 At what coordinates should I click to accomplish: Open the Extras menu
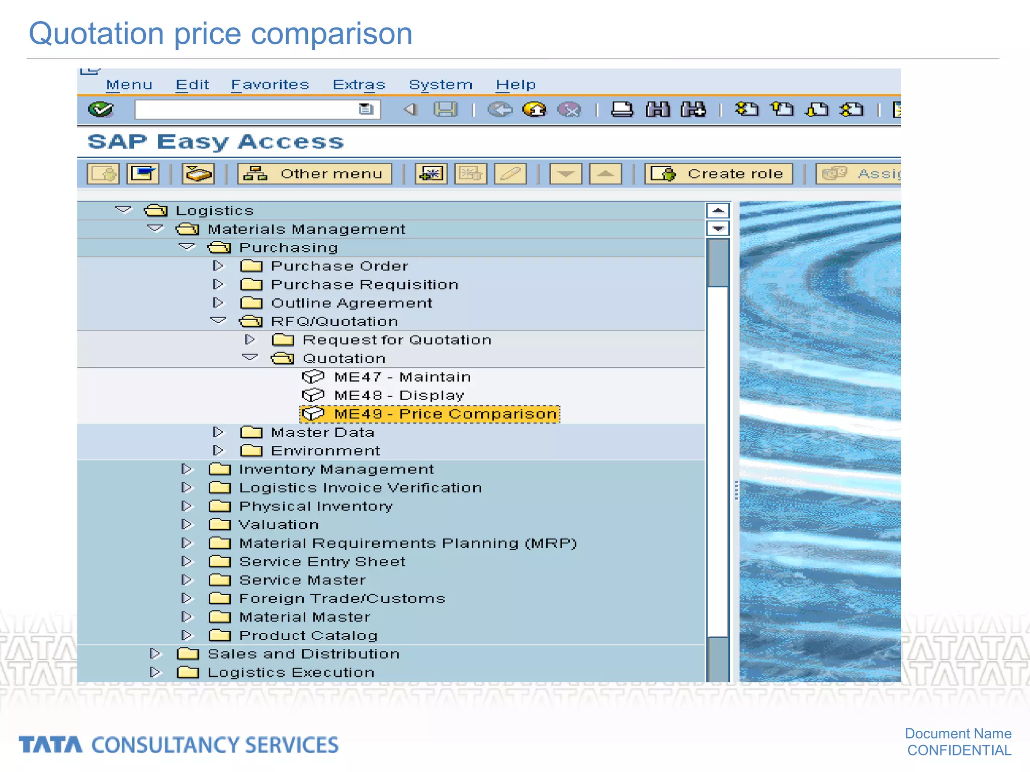click(x=359, y=84)
